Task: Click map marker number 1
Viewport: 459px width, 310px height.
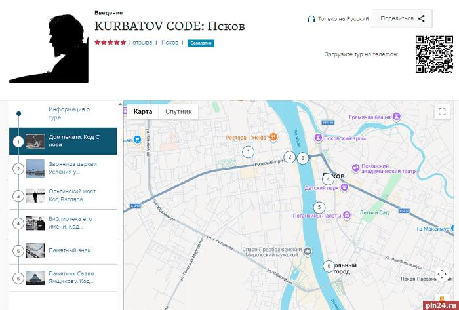Action: (x=248, y=152)
